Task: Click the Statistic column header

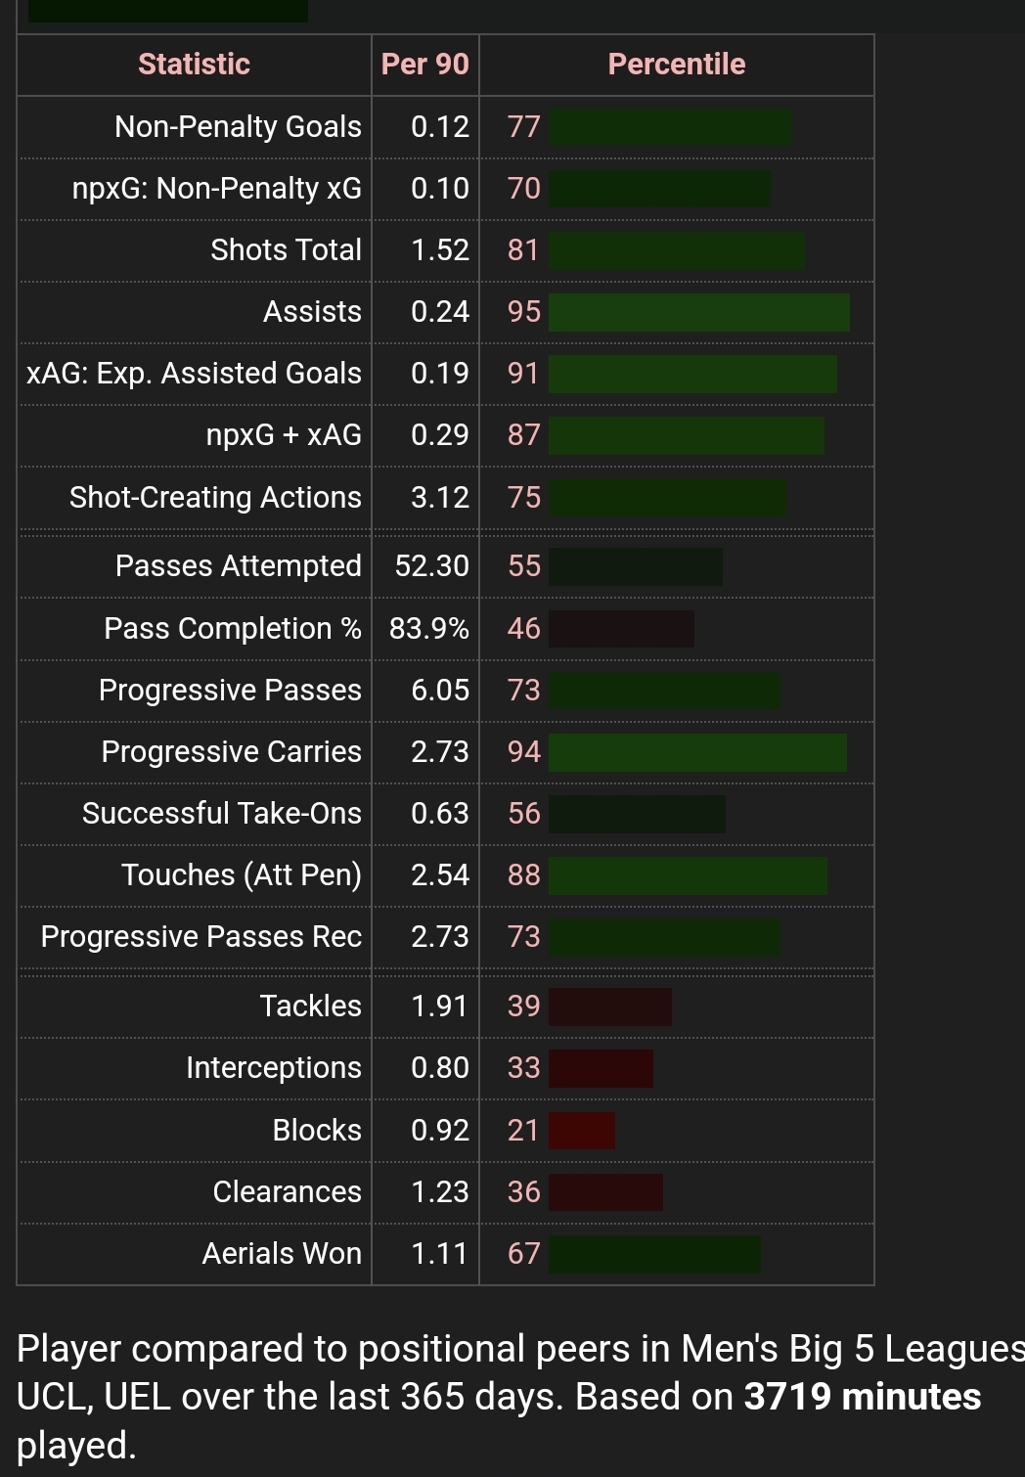Action: (194, 65)
